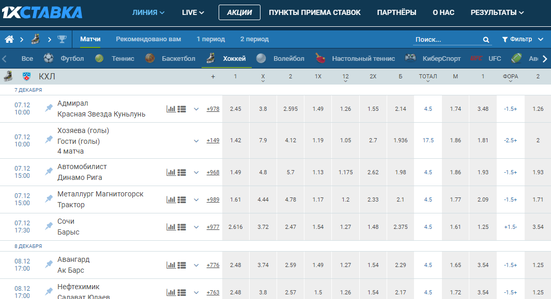Switch to Рекомендовано вам tab
The image size is (551, 299).
[148, 39]
